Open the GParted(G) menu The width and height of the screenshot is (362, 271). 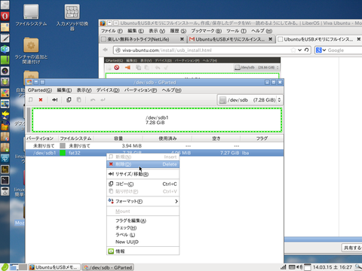40,90
